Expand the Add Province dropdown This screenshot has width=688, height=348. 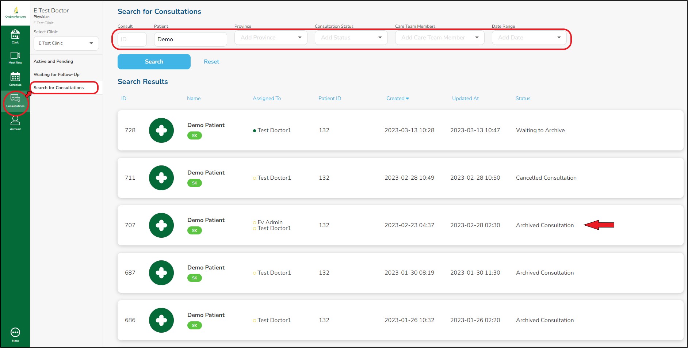click(271, 38)
